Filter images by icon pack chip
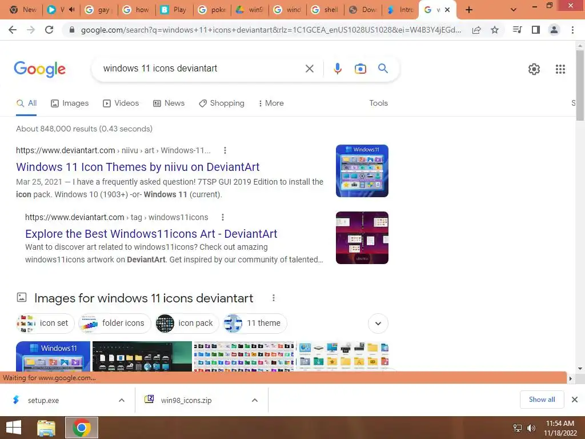 click(187, 324)
